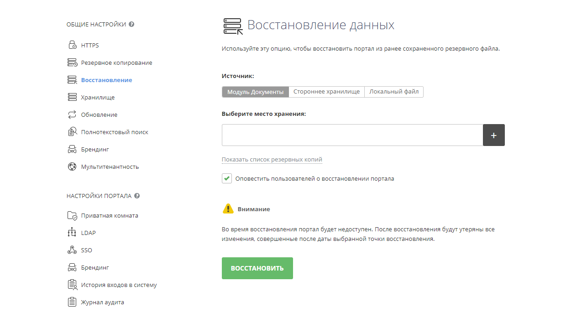Screen dimensions: 566x323
Task: Open Брендинг under Общие настройки
Action: (95, 149)
